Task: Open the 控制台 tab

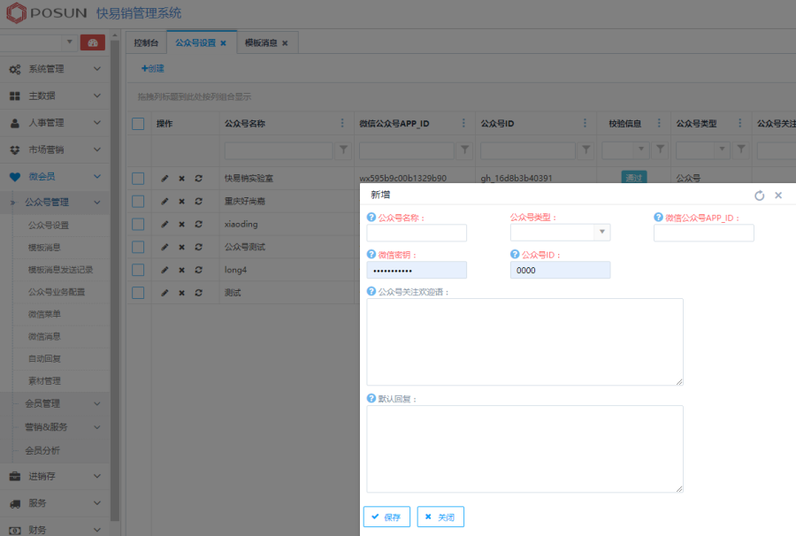Action: 147,42
